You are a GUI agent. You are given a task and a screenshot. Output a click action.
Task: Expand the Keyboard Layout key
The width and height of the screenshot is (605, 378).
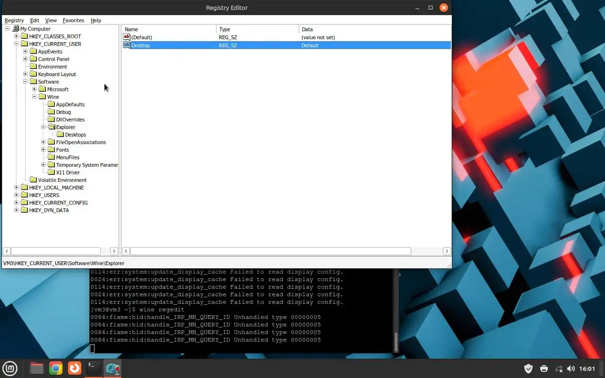[26, 74]
